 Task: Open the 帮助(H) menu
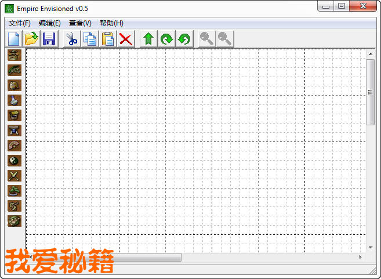111,23
